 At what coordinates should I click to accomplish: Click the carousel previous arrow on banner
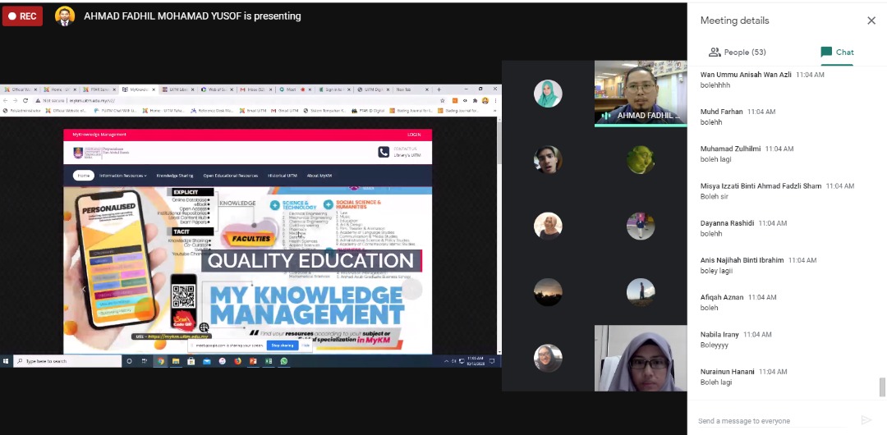click(84, 289)
